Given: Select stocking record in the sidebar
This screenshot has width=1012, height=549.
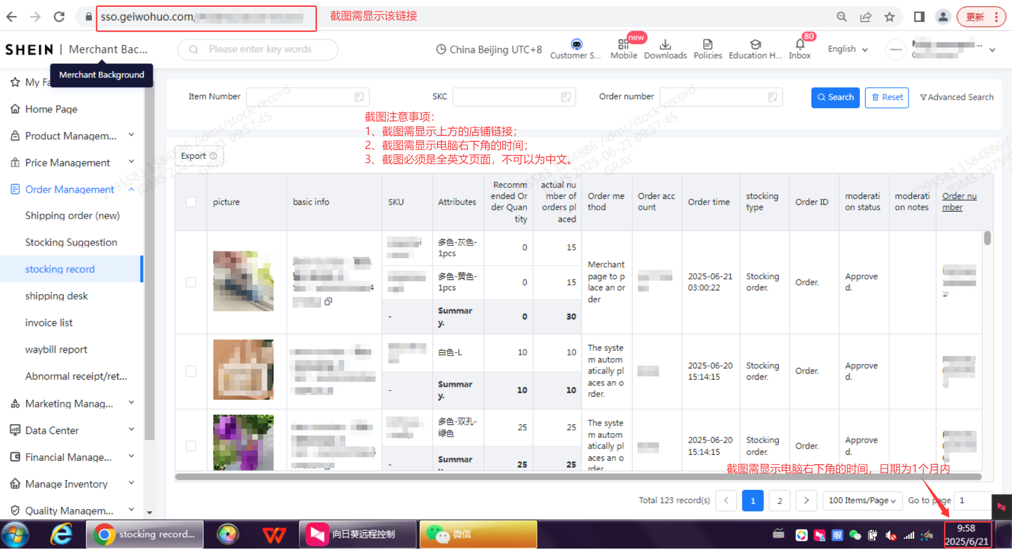Looking at the screenshot, I should [x=60, y=269].
